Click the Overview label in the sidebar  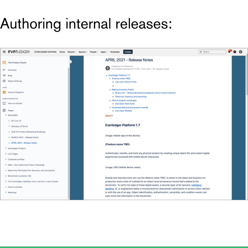click(12, 70)
